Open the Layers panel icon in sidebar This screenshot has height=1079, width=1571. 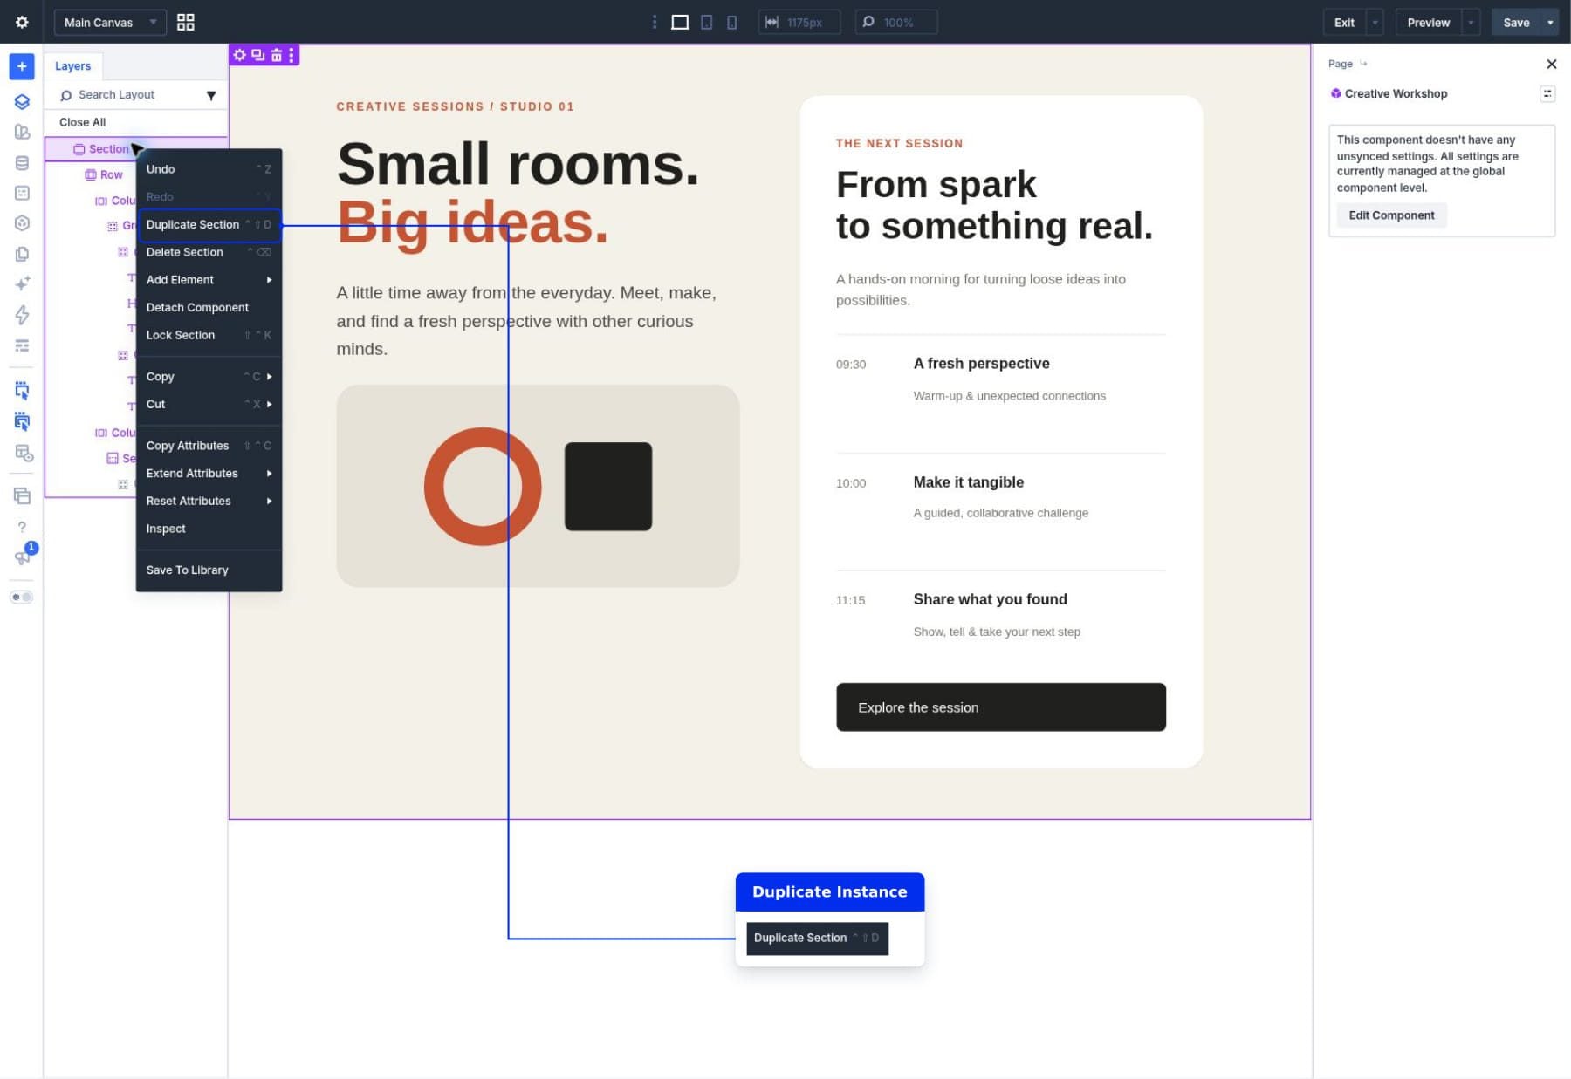(x=22, y=101)
